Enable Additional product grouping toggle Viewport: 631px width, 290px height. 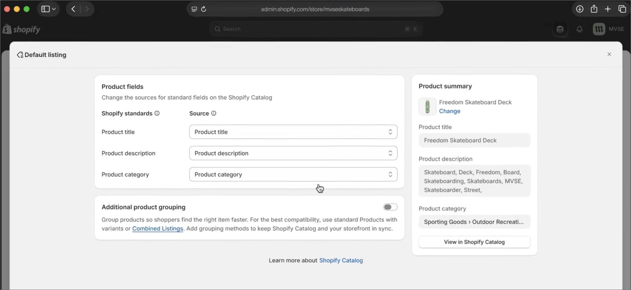[x=390, y=207]
